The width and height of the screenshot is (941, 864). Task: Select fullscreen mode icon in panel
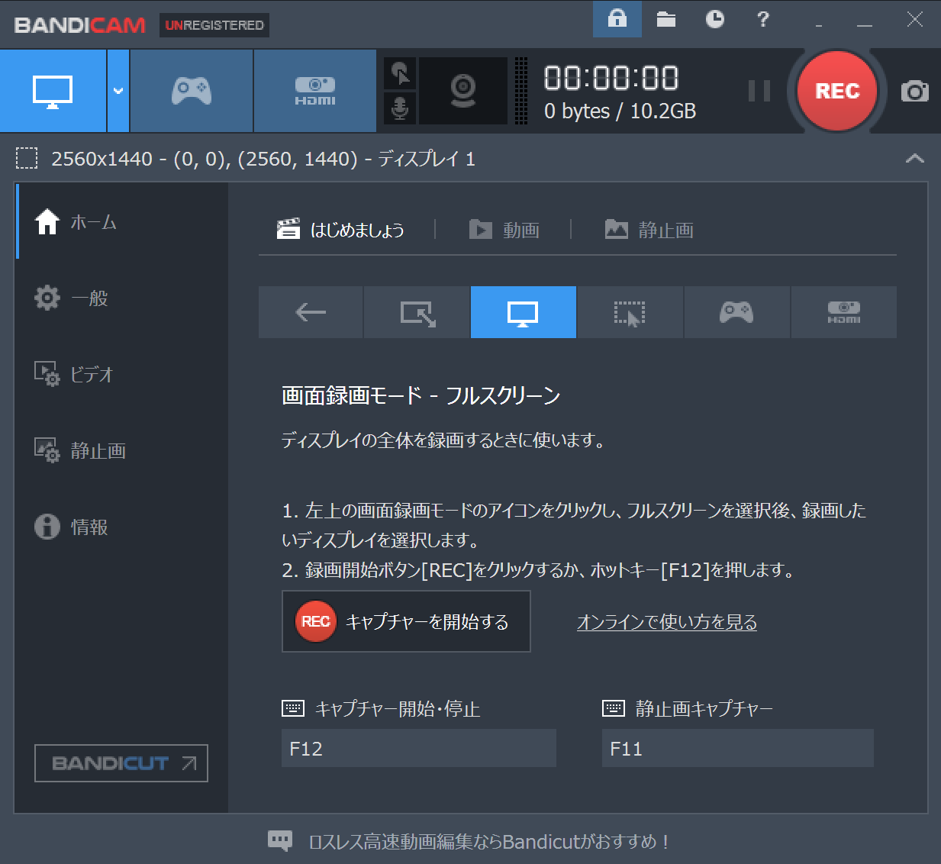[524, 312]
